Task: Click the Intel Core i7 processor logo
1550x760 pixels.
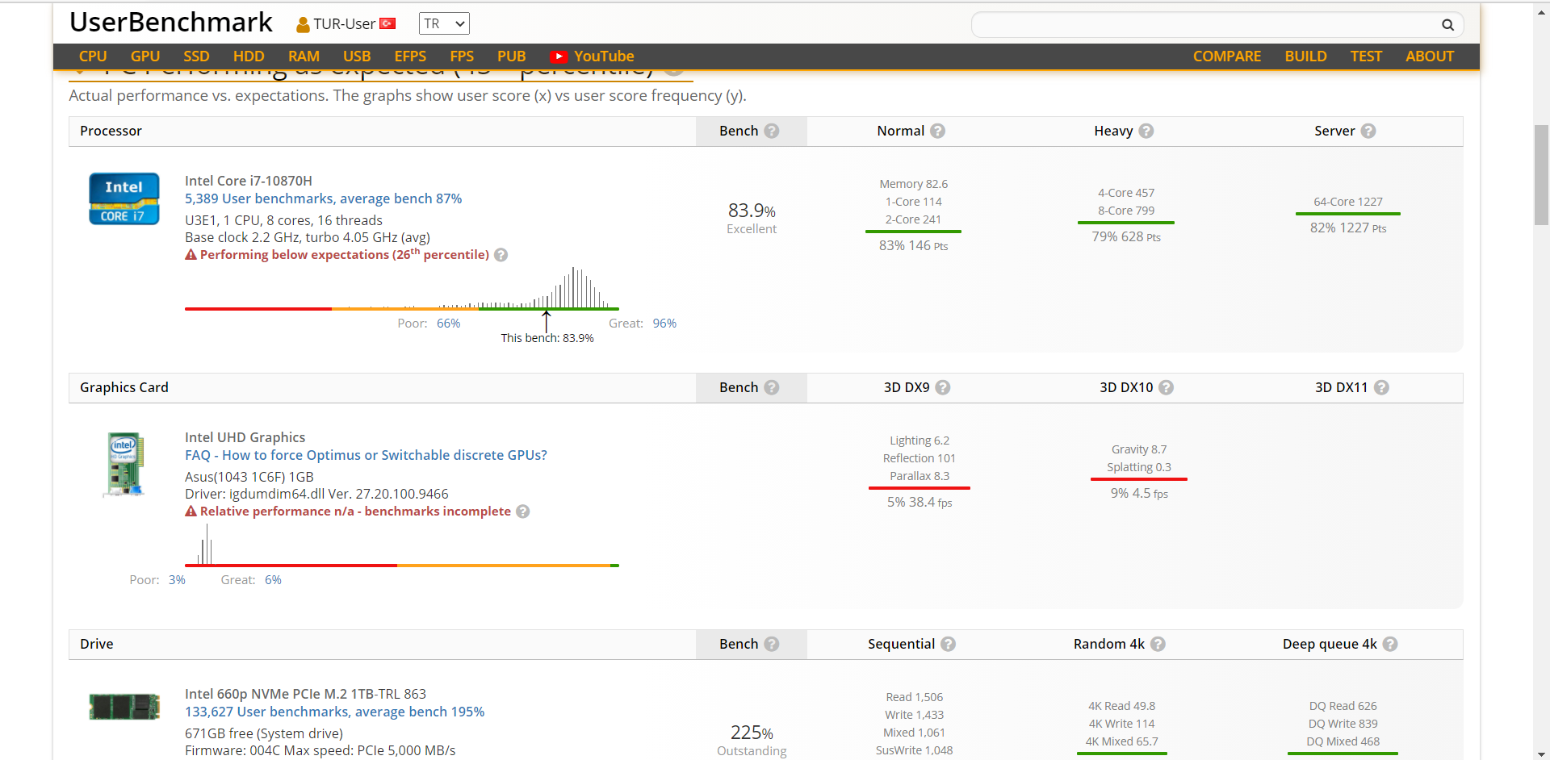Action: point(124,198)
